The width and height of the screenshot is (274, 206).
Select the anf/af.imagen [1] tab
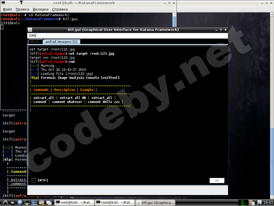point(61,42)
